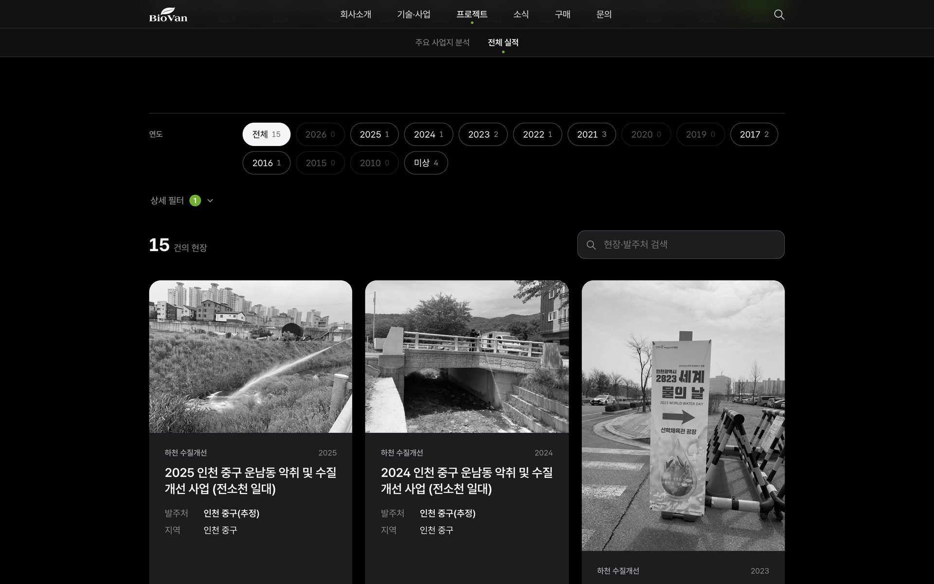Open the 상세 필터 detail filter
Viewport: 934px width, 584px height.
182,201
